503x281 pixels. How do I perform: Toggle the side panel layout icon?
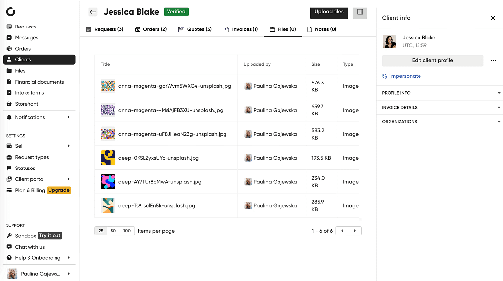tap(360, 12)
